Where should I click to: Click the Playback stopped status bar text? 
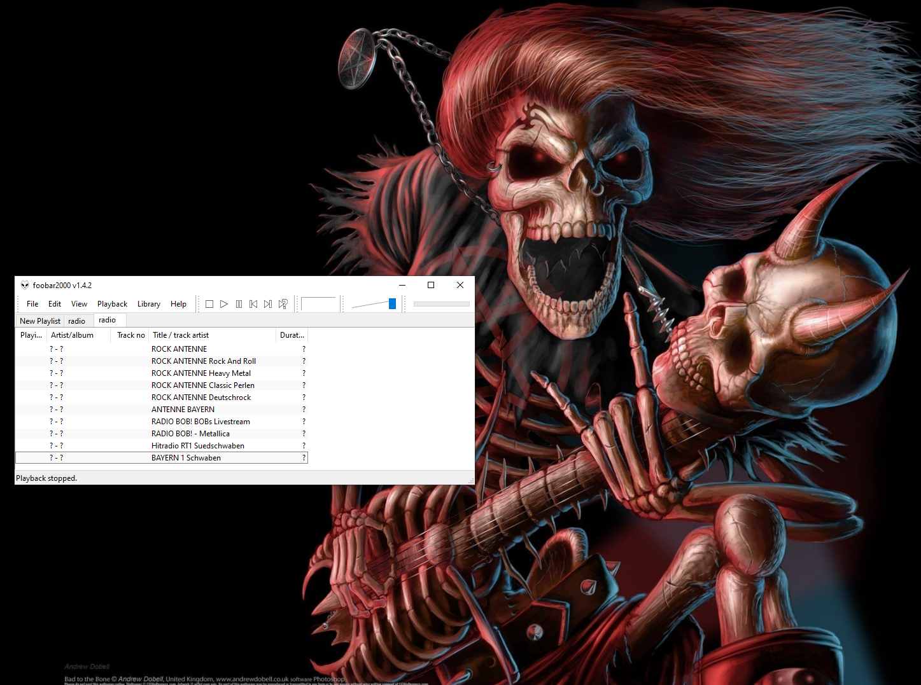point(46,478)
